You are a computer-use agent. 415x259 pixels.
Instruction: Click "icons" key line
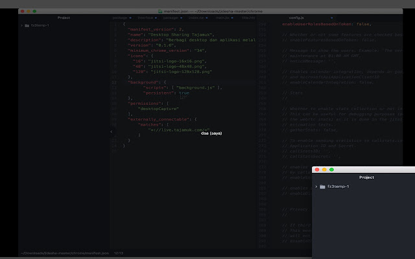click(x=141, y=56)
